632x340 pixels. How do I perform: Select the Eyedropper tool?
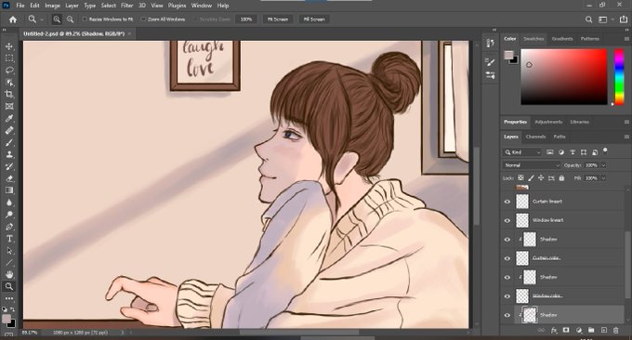click(9, 118)
